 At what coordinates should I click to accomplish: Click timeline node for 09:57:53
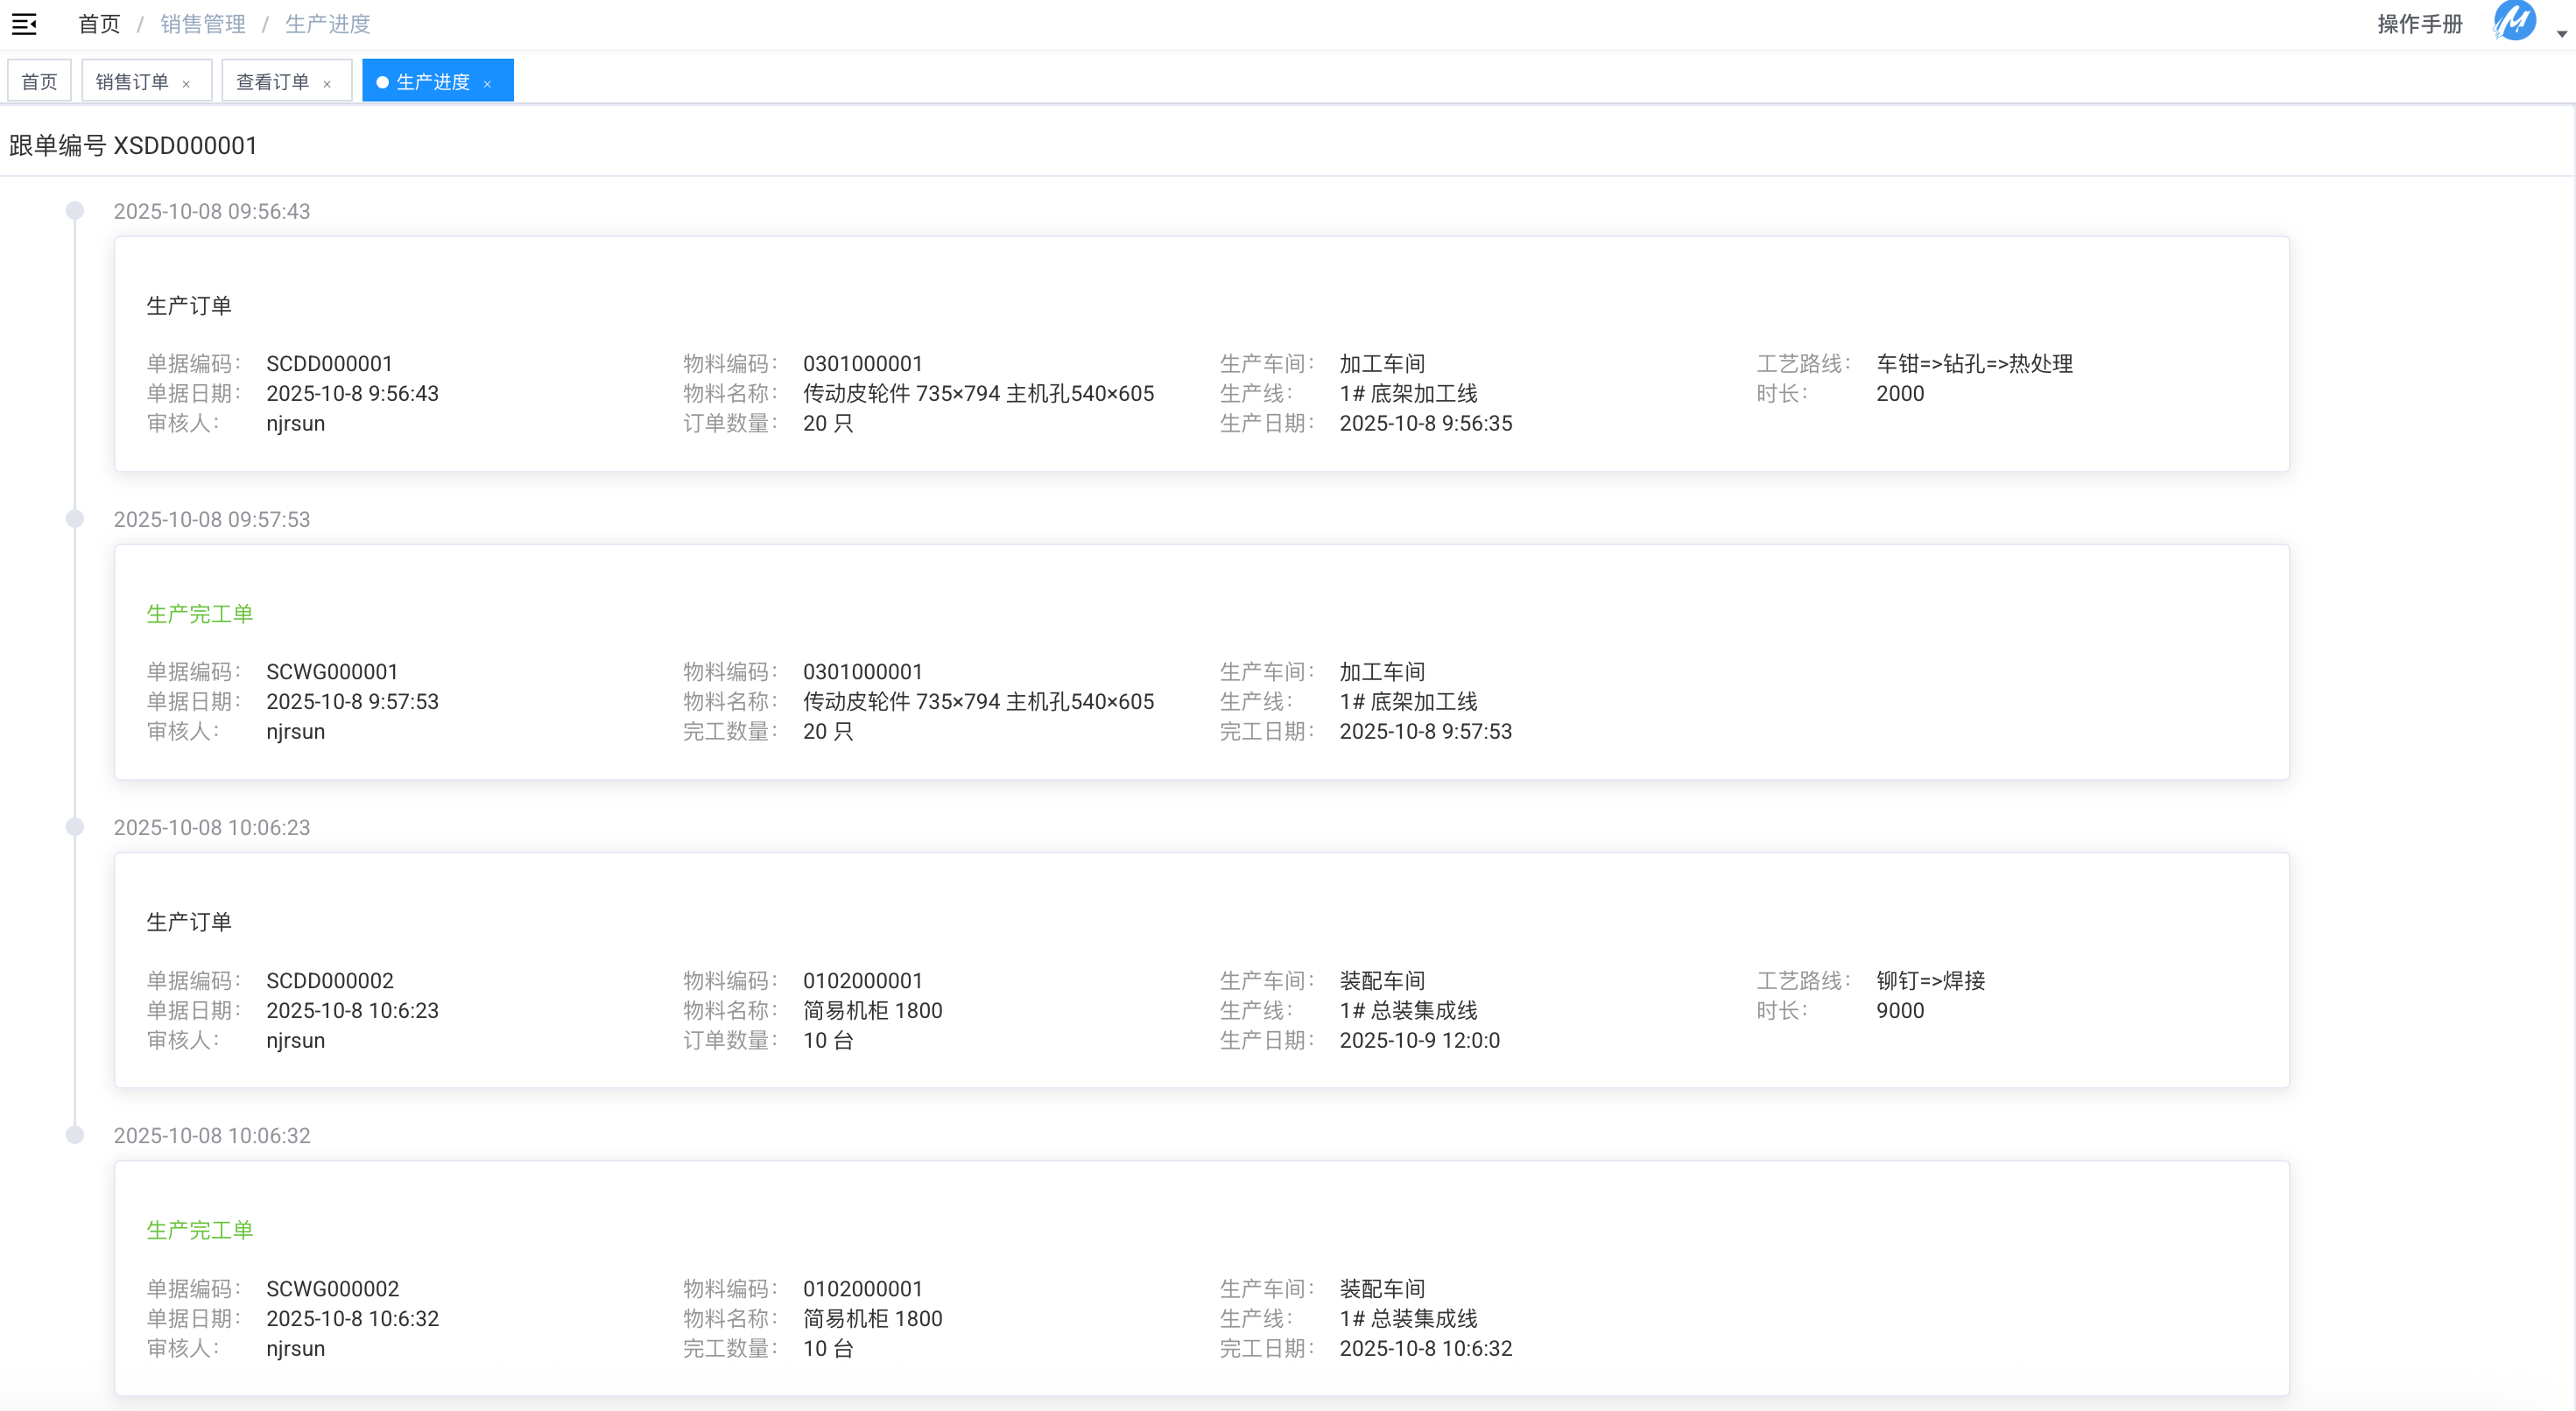pyautogui.click(x=75, y=519)
